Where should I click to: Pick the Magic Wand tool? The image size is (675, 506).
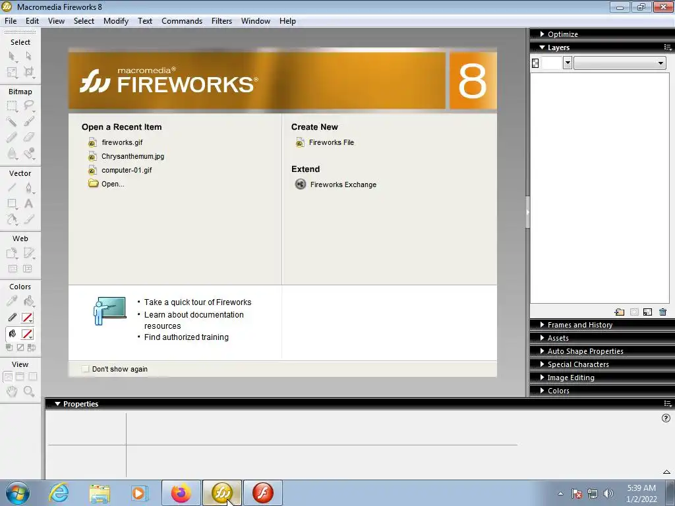[12, 122]
